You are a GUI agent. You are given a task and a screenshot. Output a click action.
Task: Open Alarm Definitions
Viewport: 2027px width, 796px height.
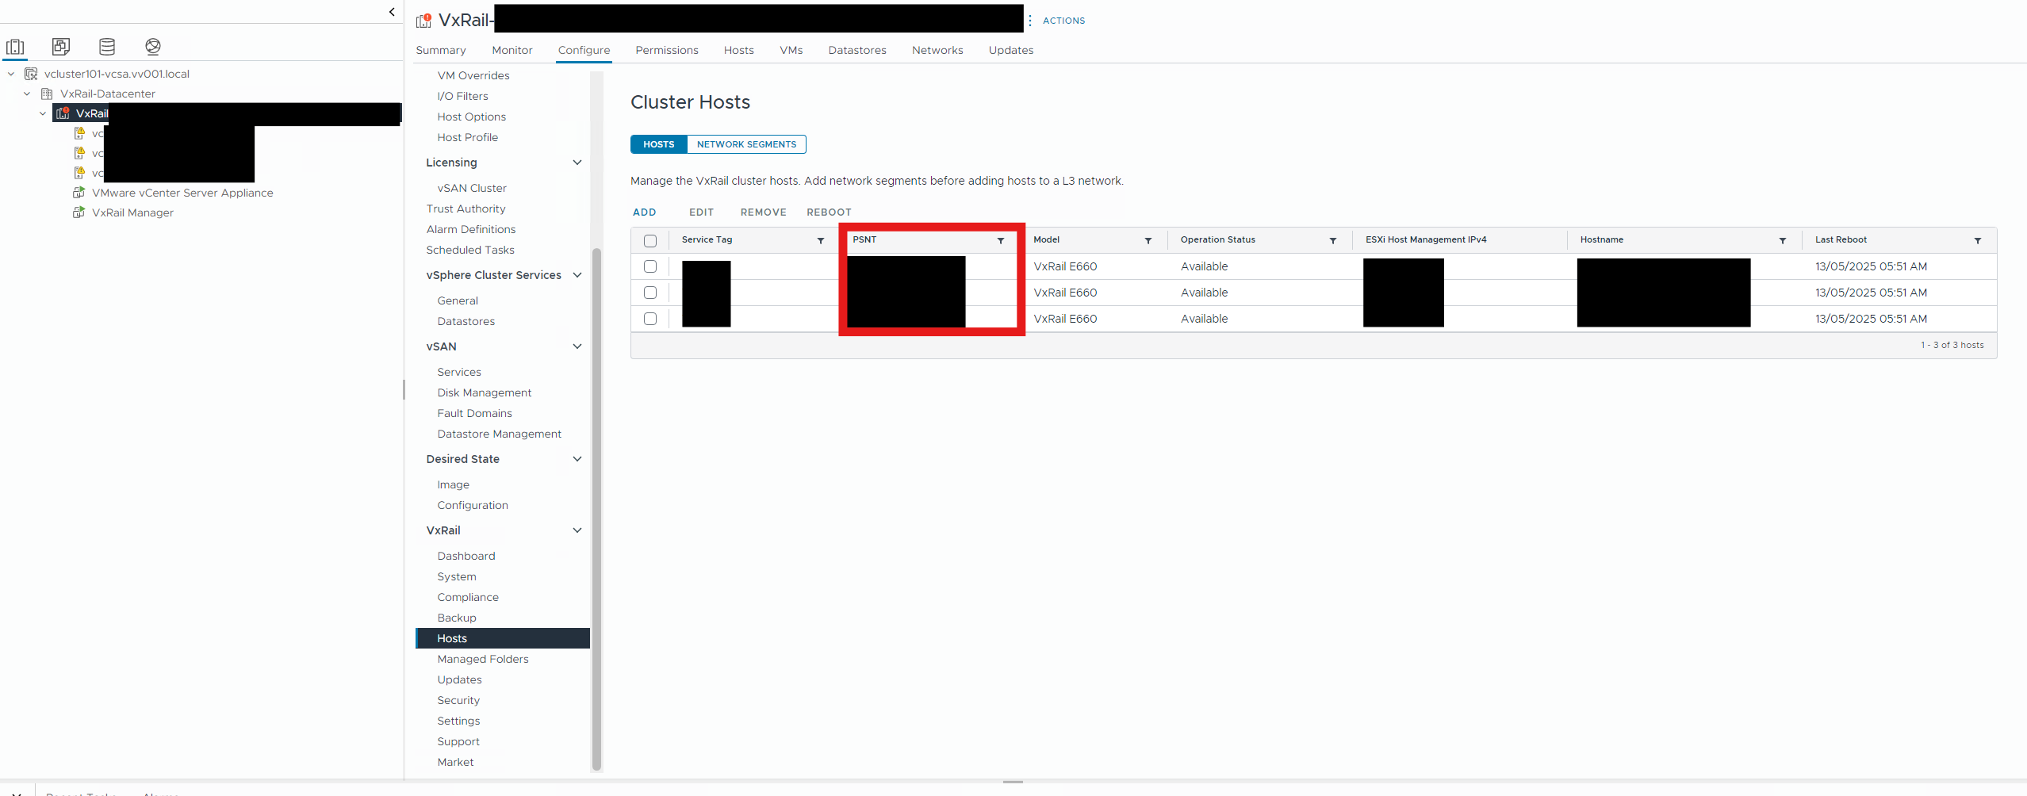471,229
